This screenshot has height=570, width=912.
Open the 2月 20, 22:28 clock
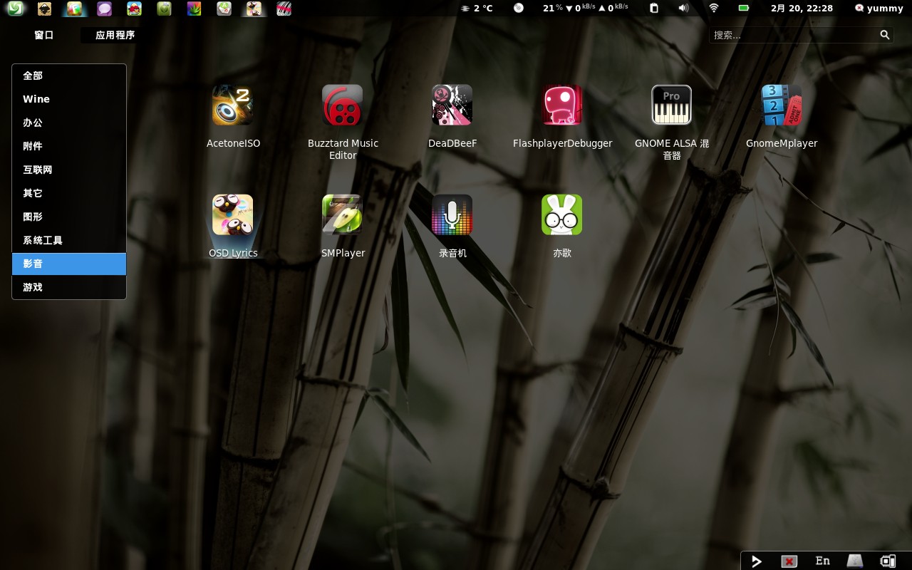click(802, 9)
